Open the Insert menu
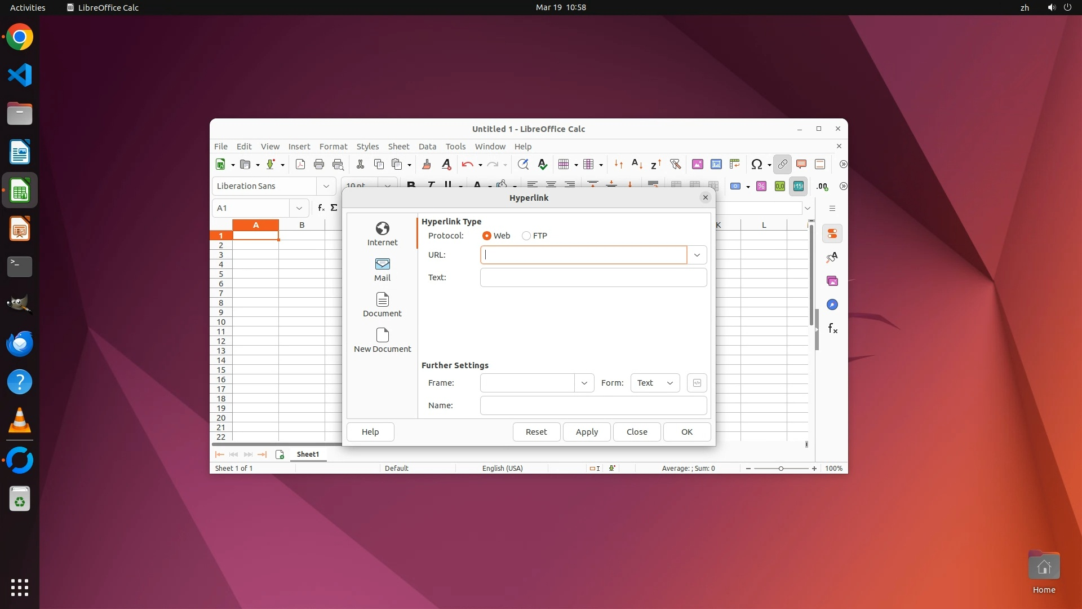 [299, 146]
